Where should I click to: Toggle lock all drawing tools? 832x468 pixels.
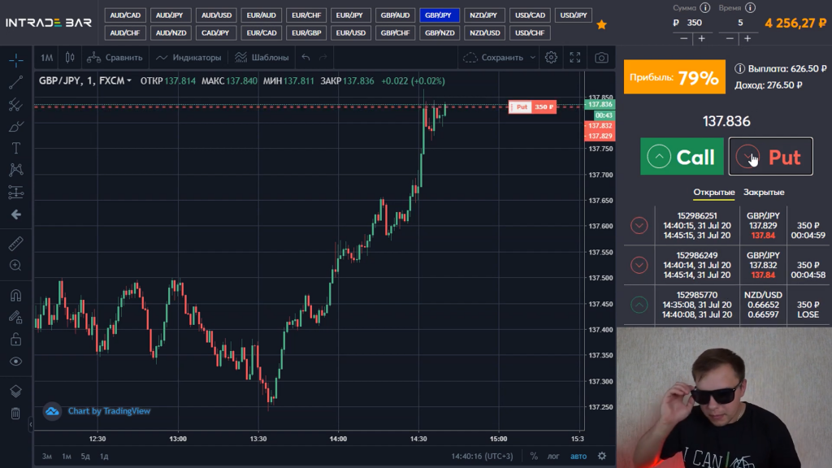(x=15, y=339)
